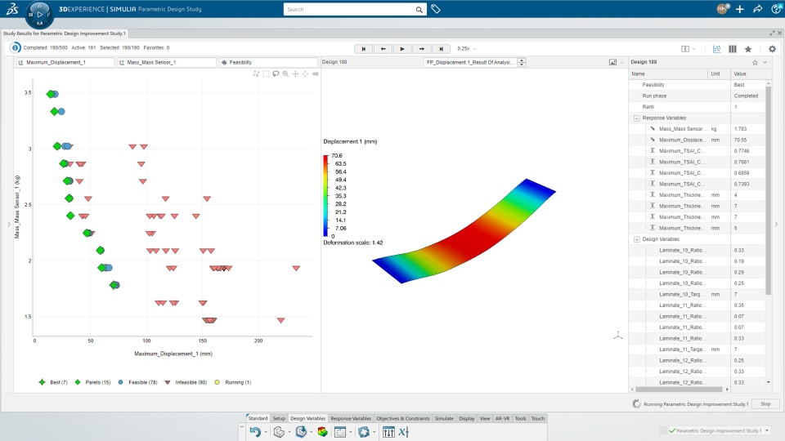Click the undo icon in bottom toolbar
The height and width of the screenshot is (441, 785).
pyautogui.click(x=255, y=432)
